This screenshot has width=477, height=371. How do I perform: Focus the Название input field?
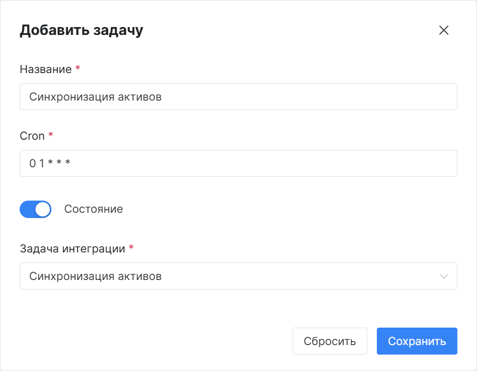238,97
